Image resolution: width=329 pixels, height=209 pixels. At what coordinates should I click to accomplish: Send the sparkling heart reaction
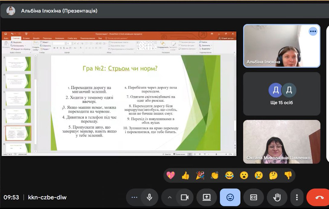(x=171, y=175)
